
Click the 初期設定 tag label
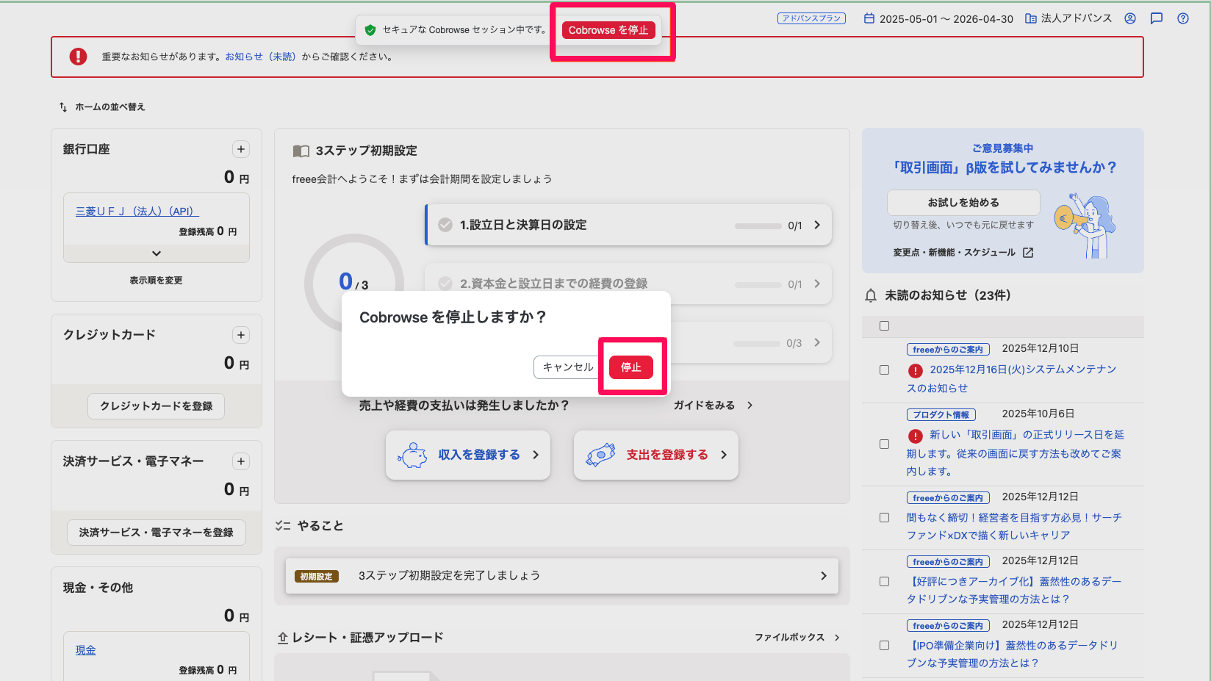(317, 577)
